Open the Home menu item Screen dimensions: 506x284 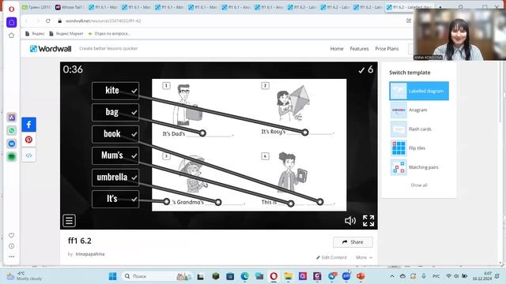tap(337, 49)
